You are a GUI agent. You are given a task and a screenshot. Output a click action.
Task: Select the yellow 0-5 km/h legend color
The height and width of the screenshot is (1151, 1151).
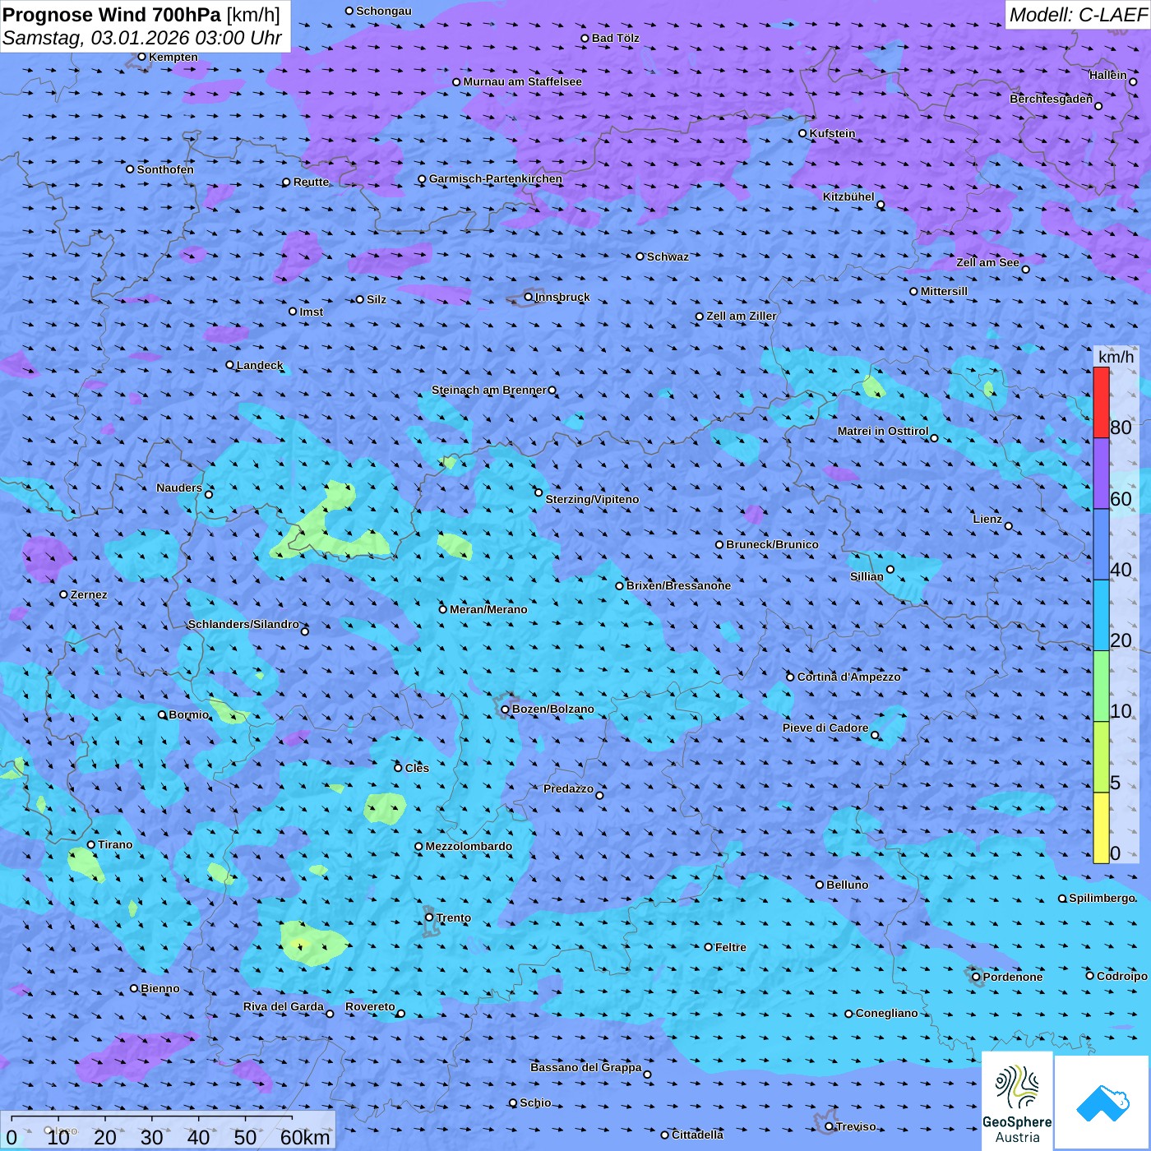click(x=1101, y=827)
